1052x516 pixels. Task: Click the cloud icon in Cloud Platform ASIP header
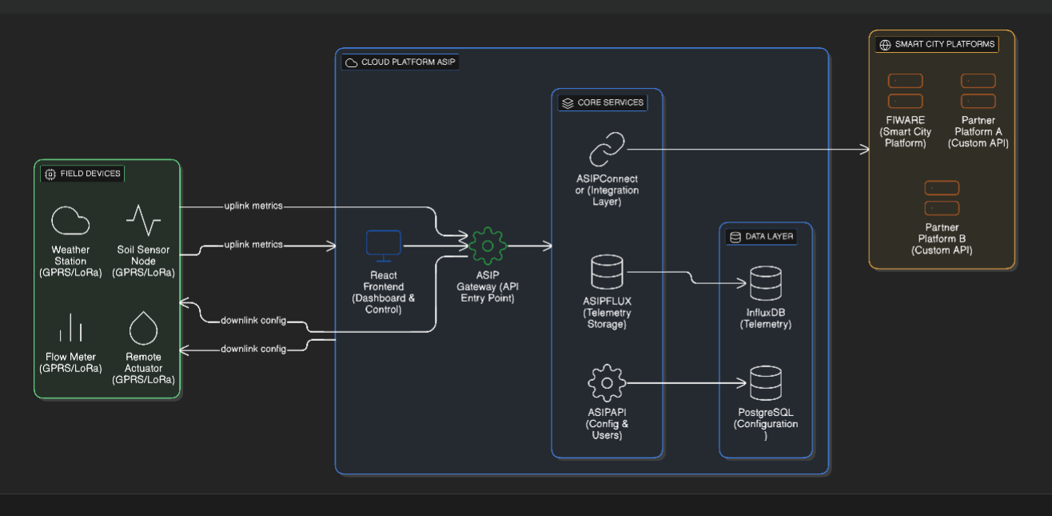(351, 62)
